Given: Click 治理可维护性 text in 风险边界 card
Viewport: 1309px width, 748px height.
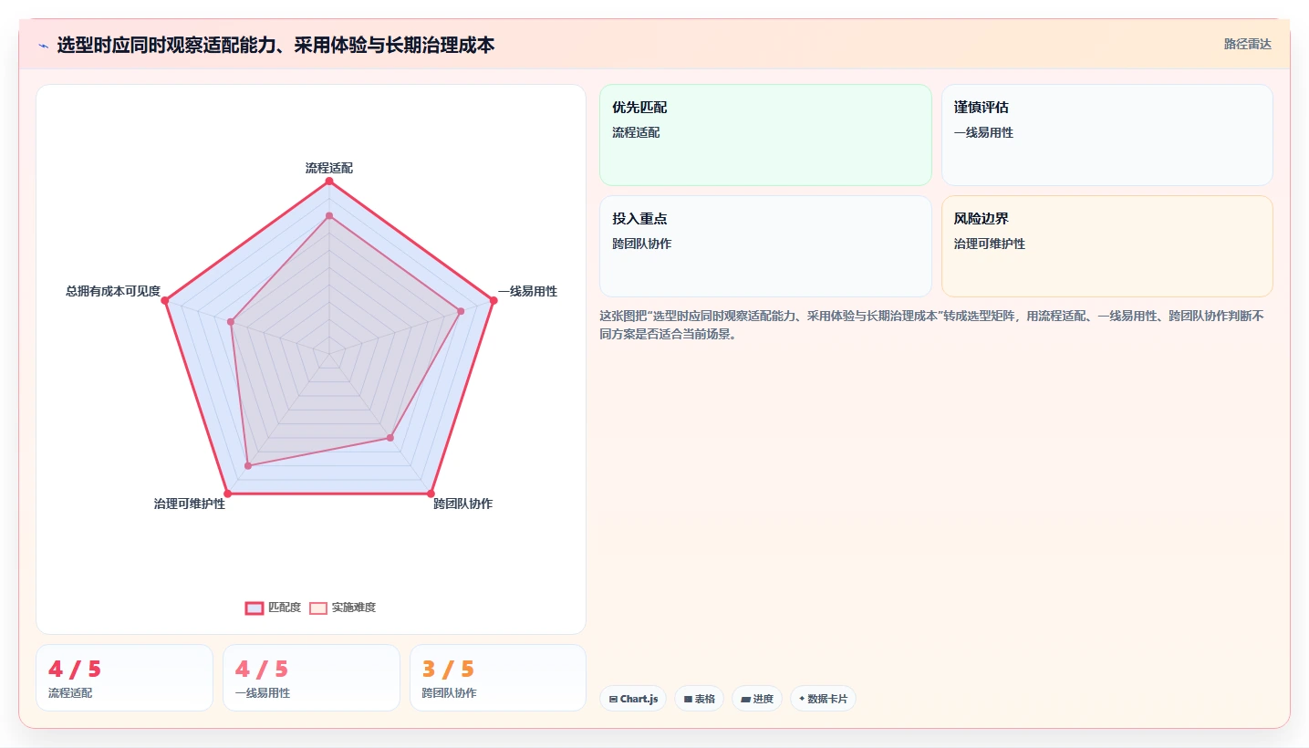Looking at the screenshot, I should (990, 244).
